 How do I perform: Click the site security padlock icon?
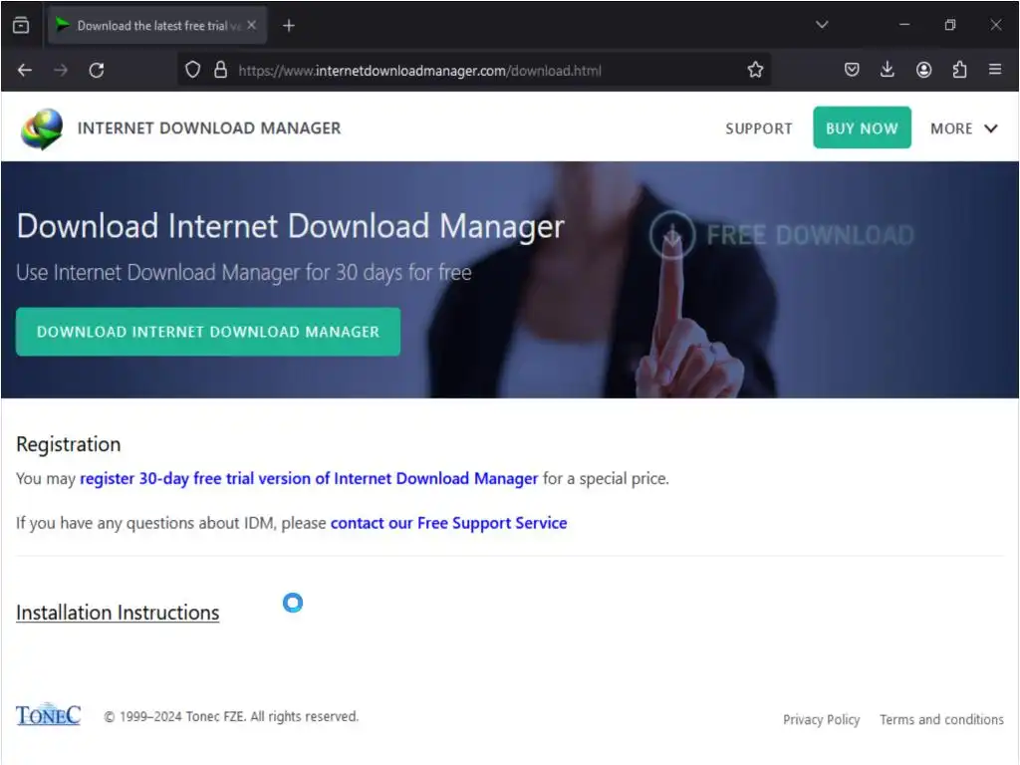(x=220, y=70)
